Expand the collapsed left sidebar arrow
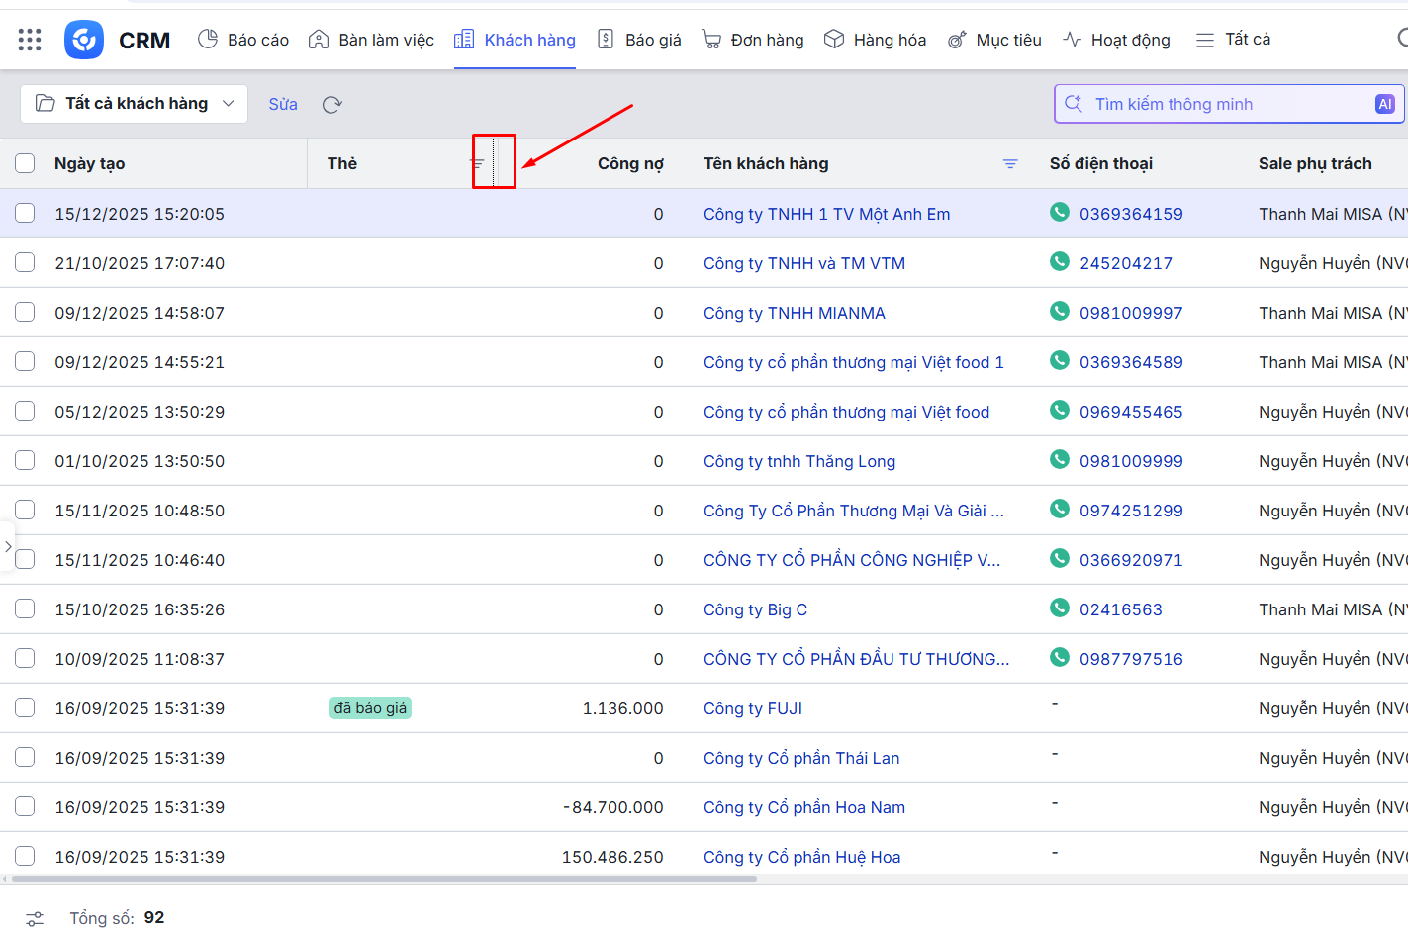The width and height of the screenshot is (1408, 936). pyautogui.click(x=8, y=547)
